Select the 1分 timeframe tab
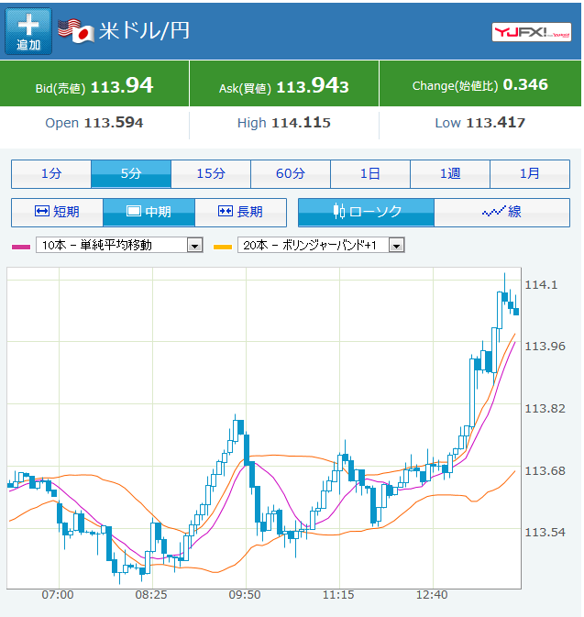This screenshot has height=617, width=584. coord(51,174)
